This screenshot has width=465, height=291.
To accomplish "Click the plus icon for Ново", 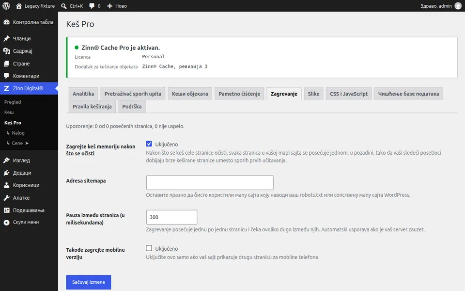I will 110,6.
